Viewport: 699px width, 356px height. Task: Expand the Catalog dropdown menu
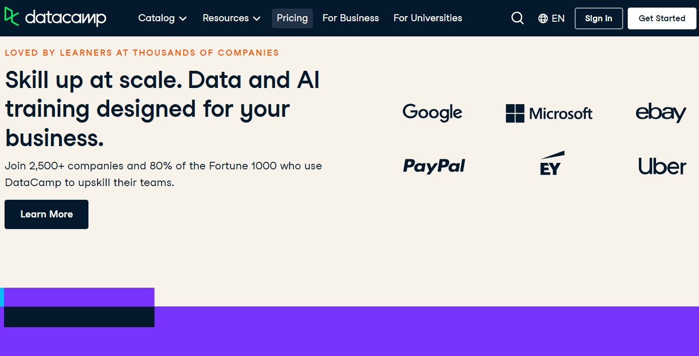pos(162,18)
